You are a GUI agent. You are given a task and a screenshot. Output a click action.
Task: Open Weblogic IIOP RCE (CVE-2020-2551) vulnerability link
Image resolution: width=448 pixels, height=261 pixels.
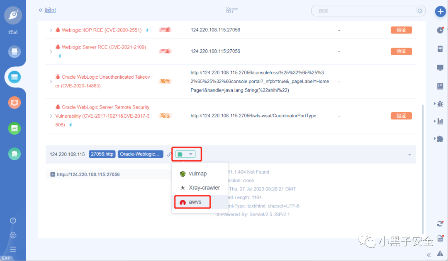click(x=102, y=30)
